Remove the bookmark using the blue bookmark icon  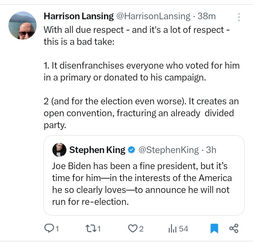pos(214,229)
